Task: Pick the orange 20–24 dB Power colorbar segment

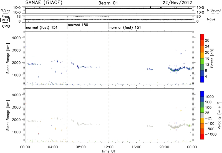Action: 202,49
